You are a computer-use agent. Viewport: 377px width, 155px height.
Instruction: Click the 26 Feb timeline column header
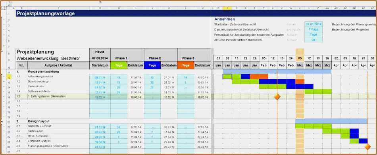click(x=290, y=62)
